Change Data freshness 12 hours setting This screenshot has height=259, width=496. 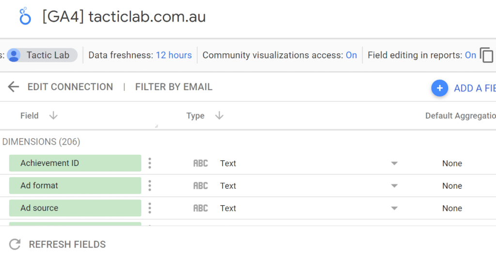click(x=173, y=55)
